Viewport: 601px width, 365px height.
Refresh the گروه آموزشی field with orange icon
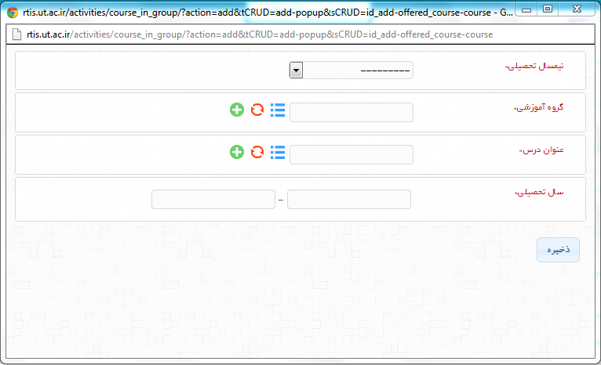pos(257,110)
